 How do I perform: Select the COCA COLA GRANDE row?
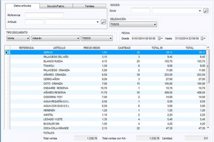click(108, 128)
